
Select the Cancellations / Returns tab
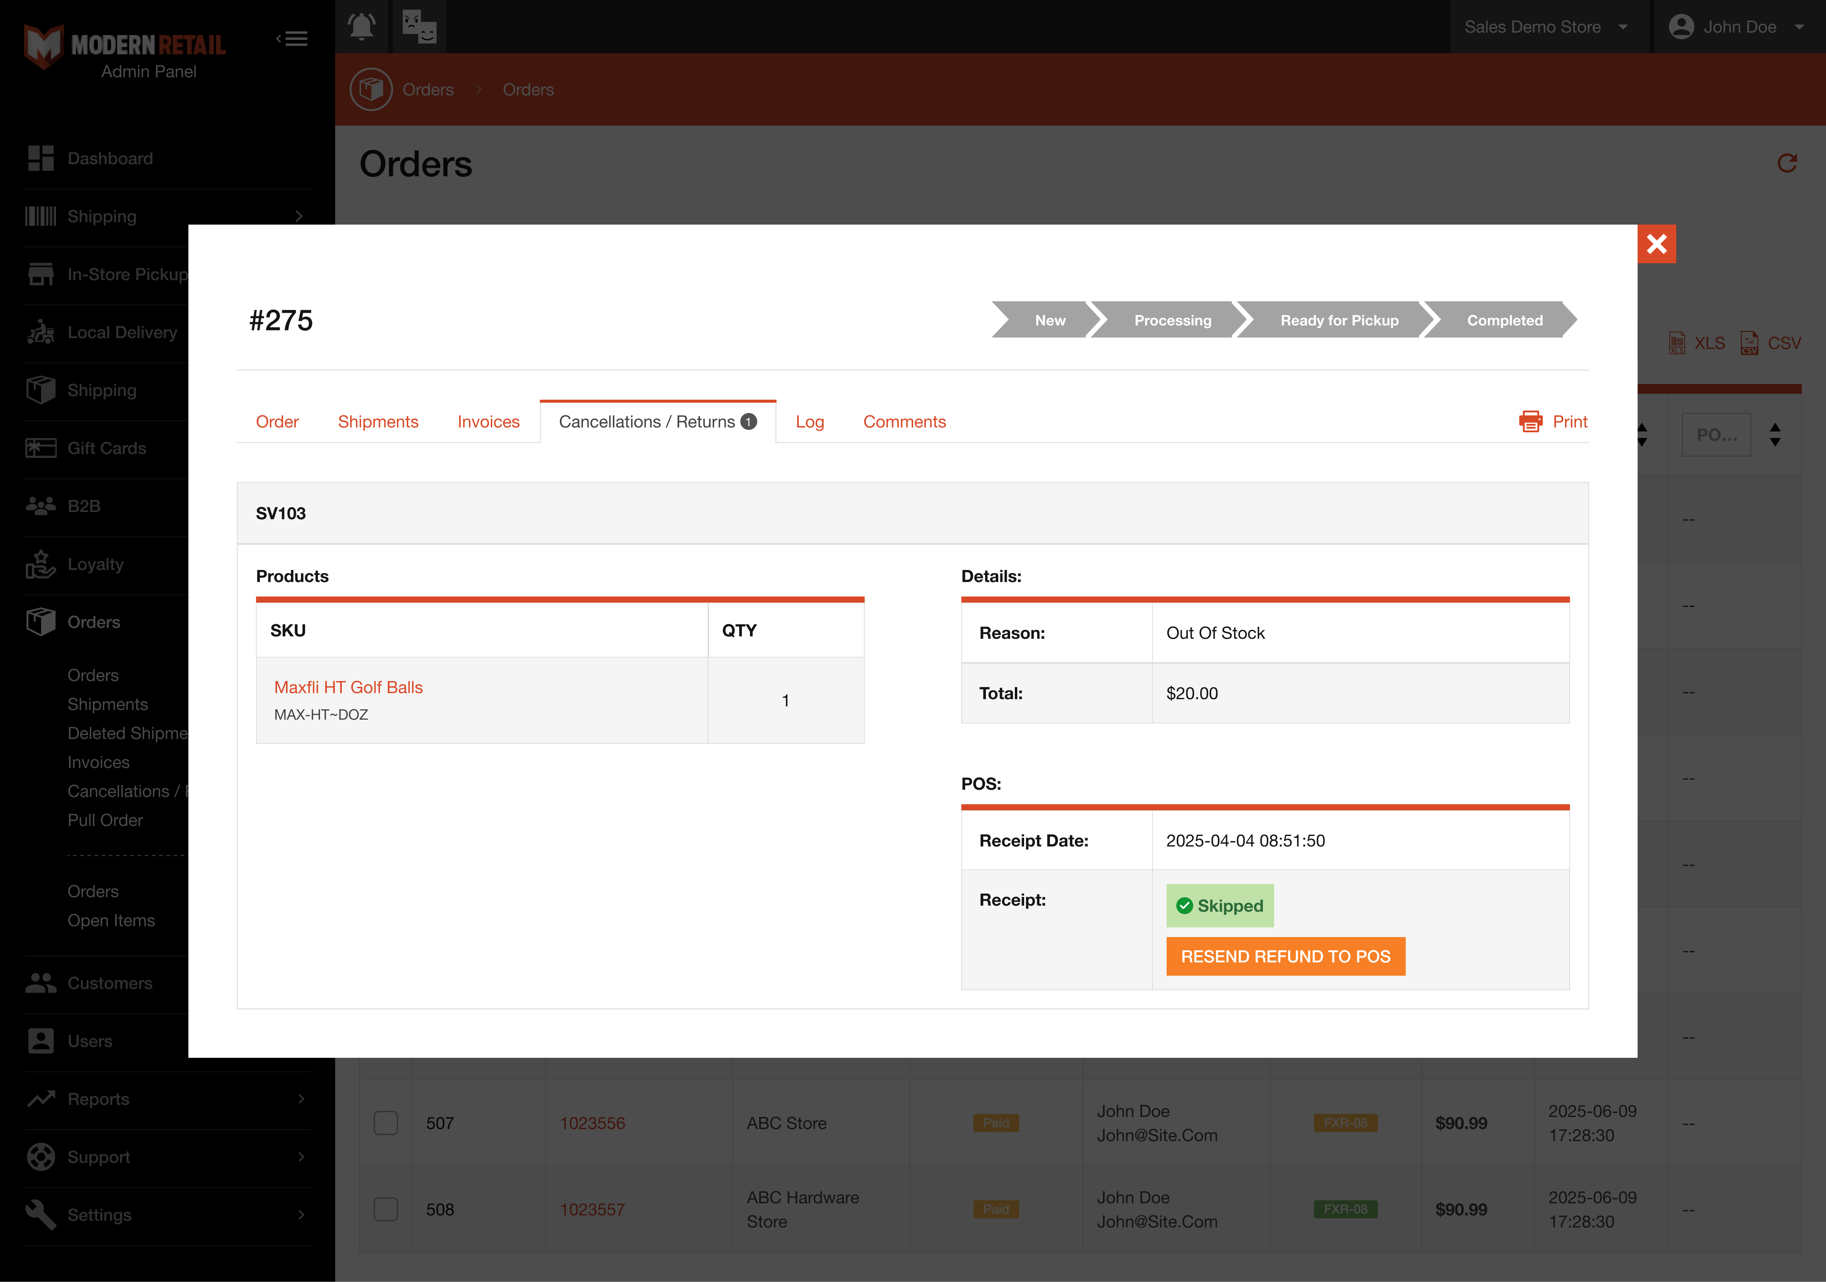point(658,421)
